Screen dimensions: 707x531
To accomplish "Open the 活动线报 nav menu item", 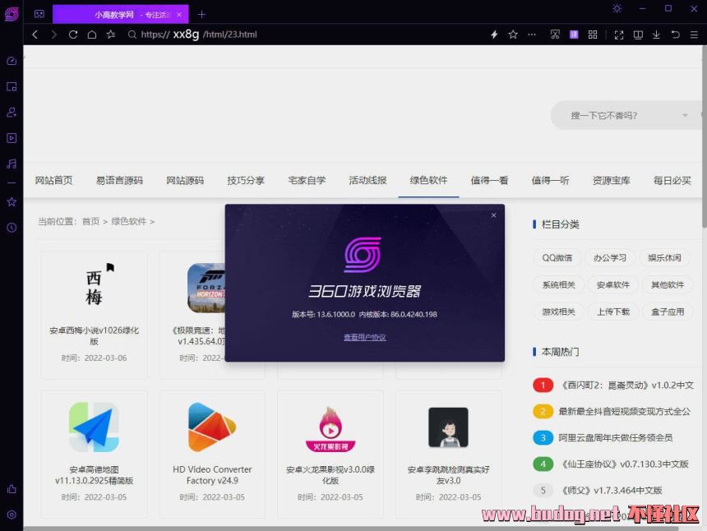I will tap(367, 180).
